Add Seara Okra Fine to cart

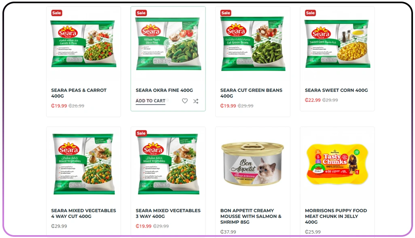[x=150, y=101]
